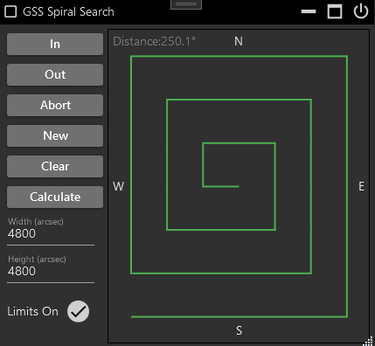Click the resize grip in bottom-right corner

pyautogui.click(x=368, y=341)
